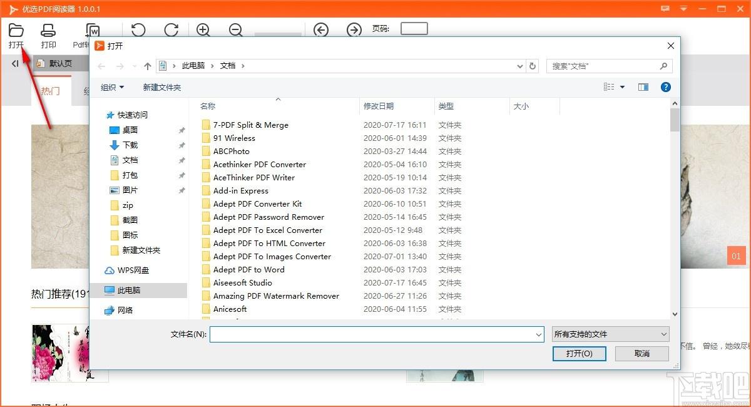Viewport: 751px width, 407px height.
Task: Select Adept PDF Converter Kit folder
Action: [x=252, y=204]
